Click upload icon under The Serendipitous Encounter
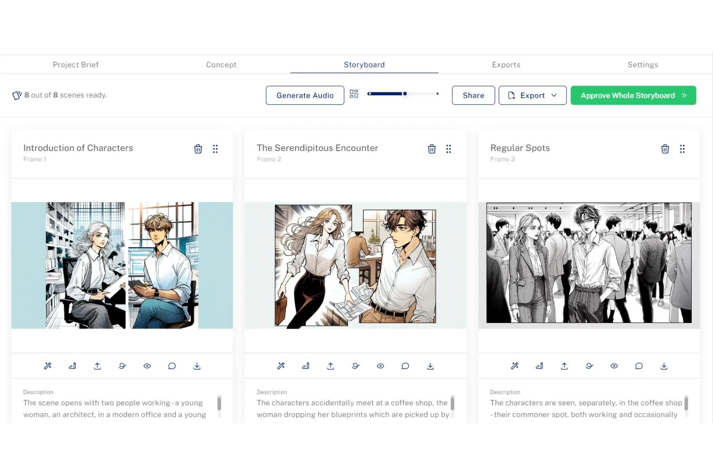Viewport: 713px width, 475px height. (330, 366)
